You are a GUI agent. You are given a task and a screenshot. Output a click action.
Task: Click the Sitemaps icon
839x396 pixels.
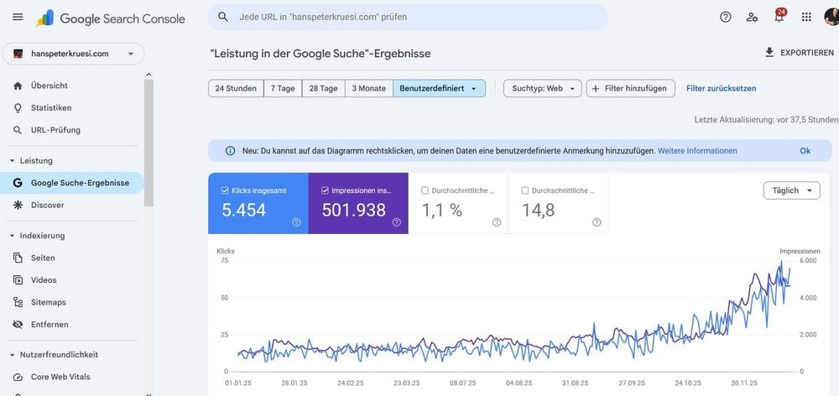point(18,302)
